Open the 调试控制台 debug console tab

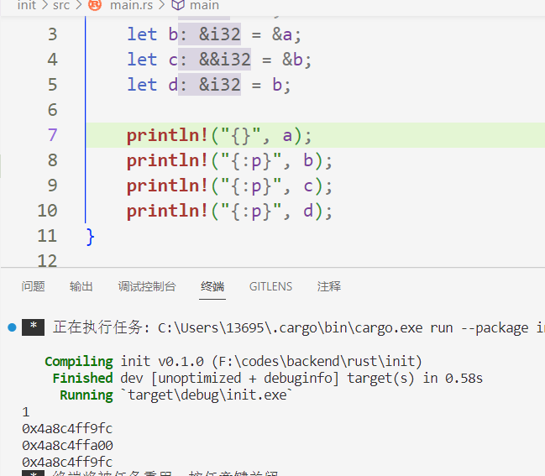pos(147,286)
